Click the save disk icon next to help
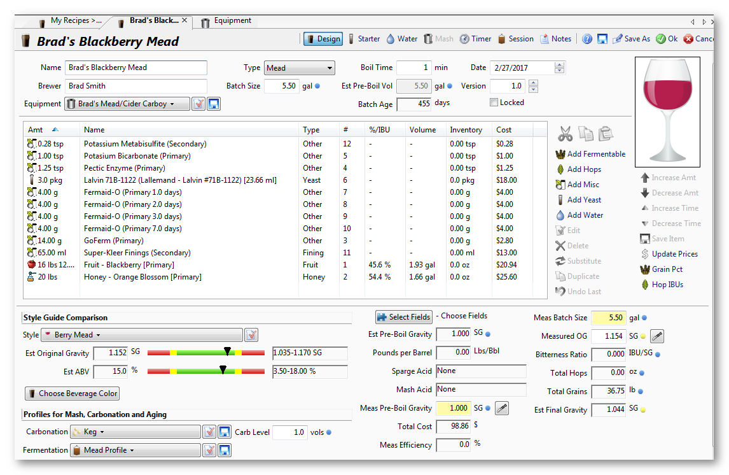The image size is (729, 475). [602, 39]
